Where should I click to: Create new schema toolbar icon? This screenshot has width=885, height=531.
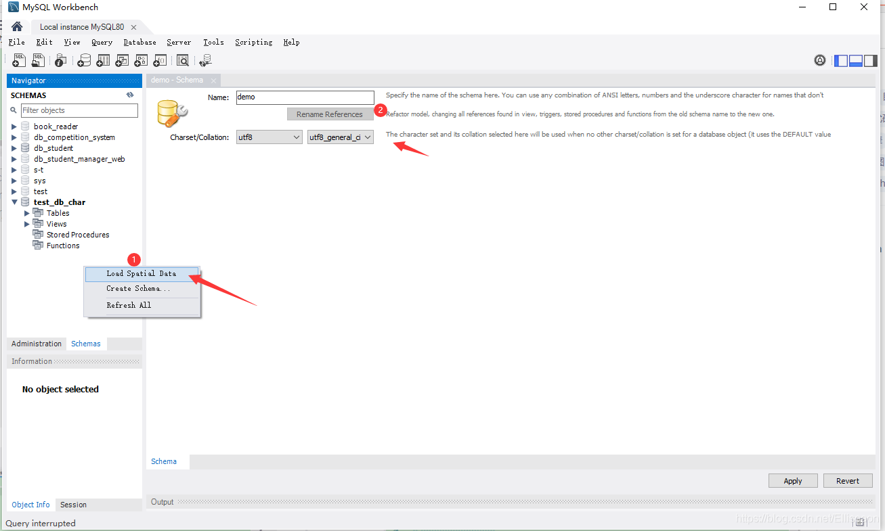coord(84,61)
